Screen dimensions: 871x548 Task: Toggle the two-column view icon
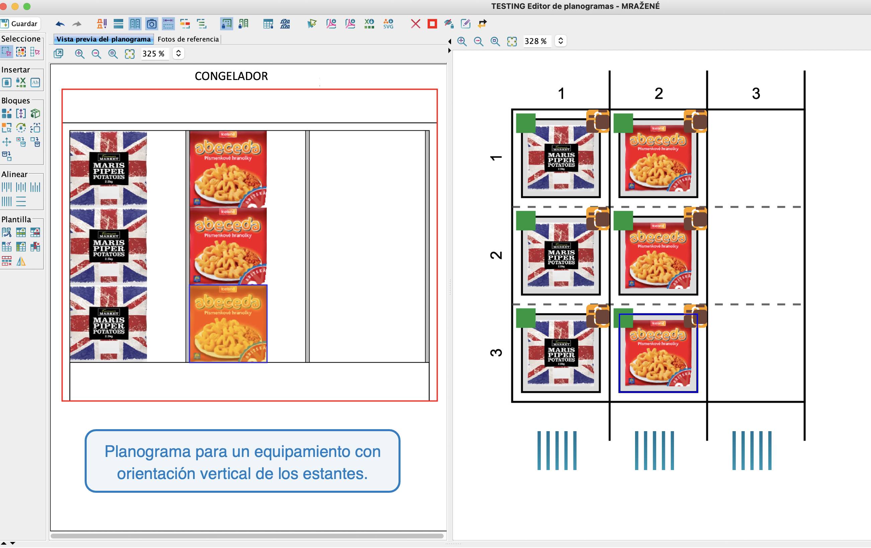click(135, 24)
